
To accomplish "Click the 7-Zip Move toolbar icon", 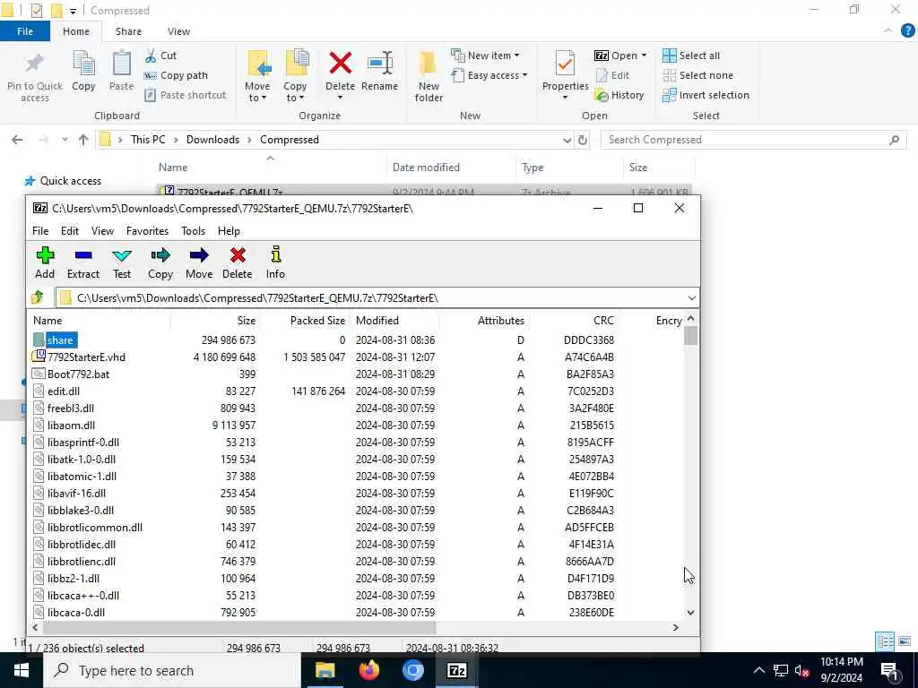I will coord(199,262).
